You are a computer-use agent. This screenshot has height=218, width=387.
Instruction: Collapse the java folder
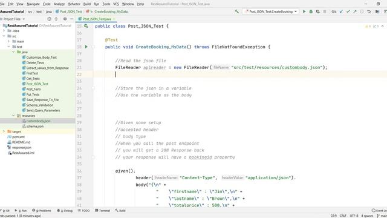coord(13,52)
